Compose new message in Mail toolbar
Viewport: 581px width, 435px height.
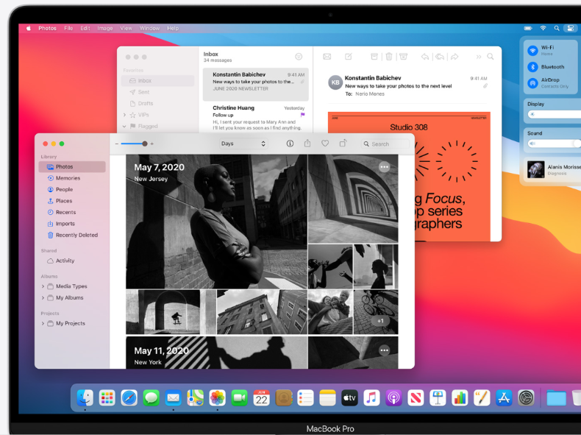click(349, 57)
